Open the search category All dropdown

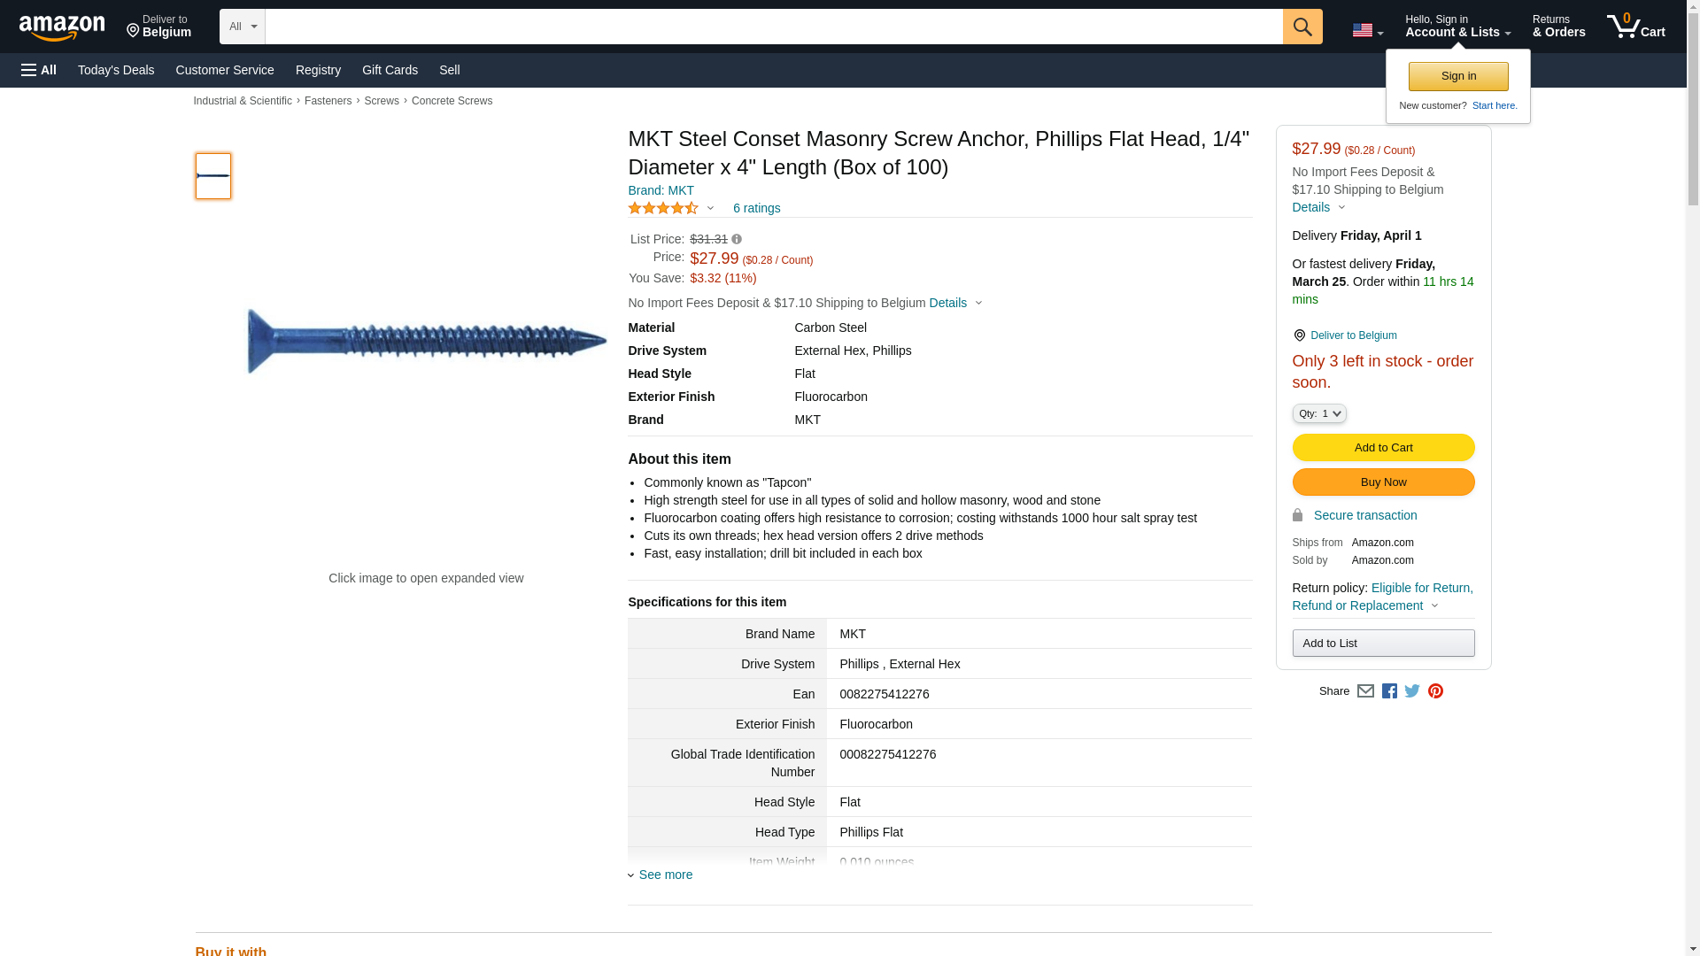pyautogui.click(x=242, y=27)
